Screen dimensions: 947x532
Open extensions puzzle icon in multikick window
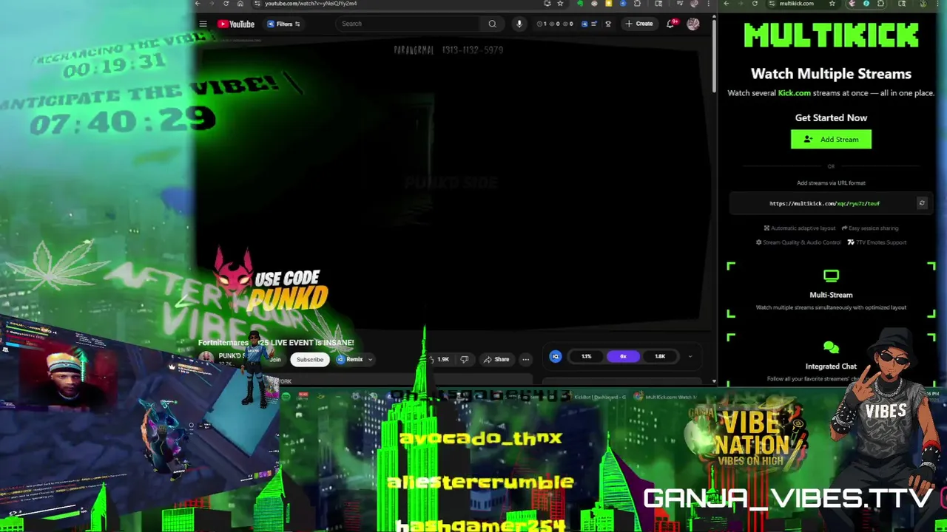tap(880, 4)
